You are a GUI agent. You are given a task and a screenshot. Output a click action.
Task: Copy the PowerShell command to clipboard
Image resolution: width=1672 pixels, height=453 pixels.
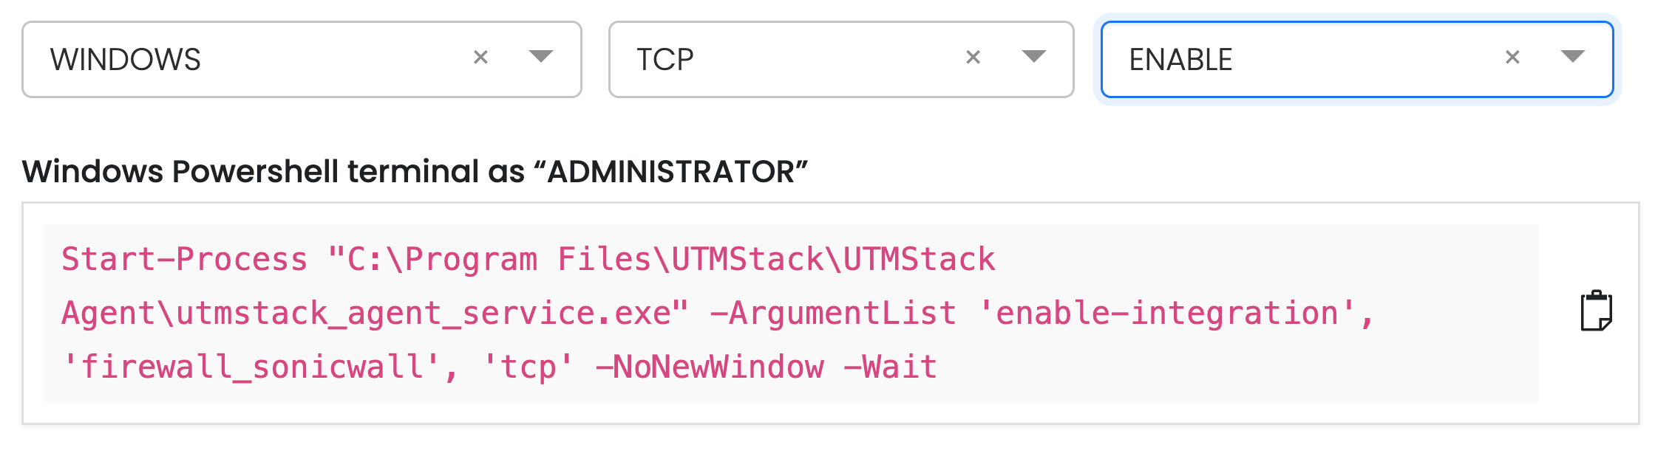click(1596, 311)
